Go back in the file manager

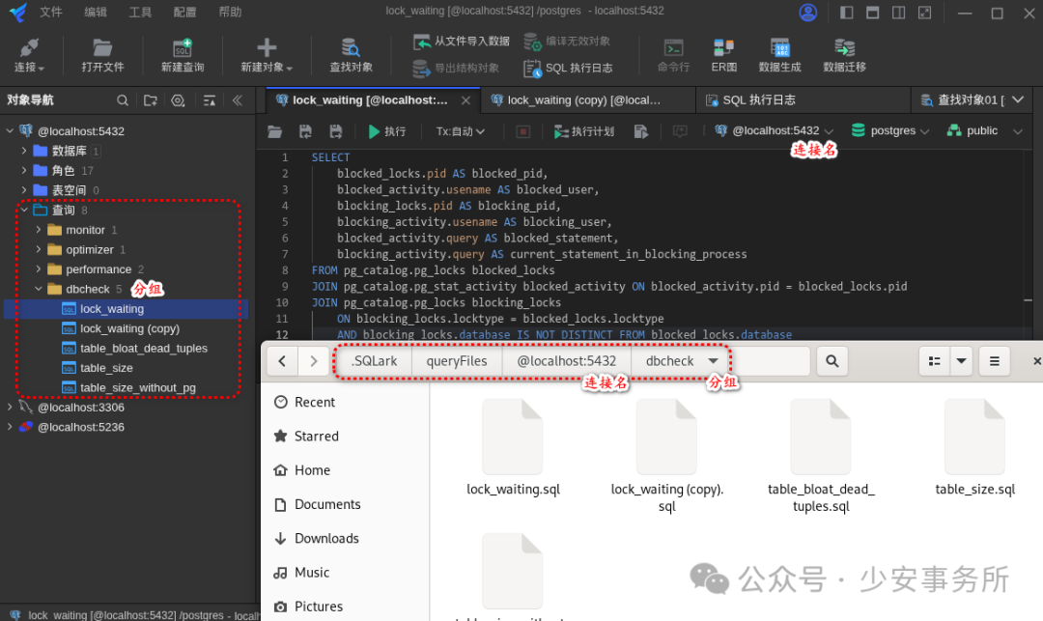coord(282,361)
